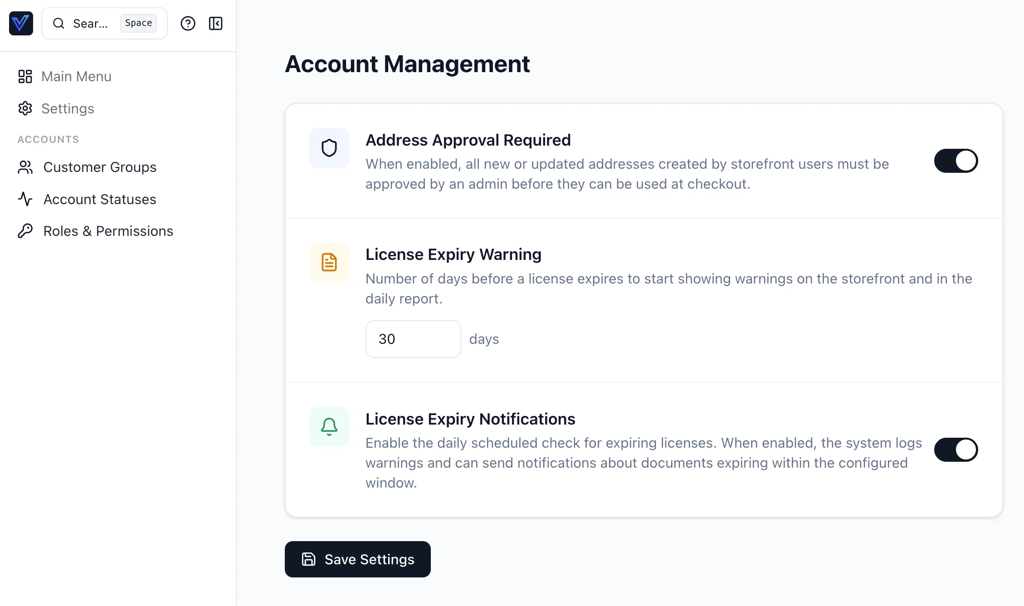Select Settings in the sidebar
The width and height of the screenshot is (1024, 606).
tap(68, 108)
